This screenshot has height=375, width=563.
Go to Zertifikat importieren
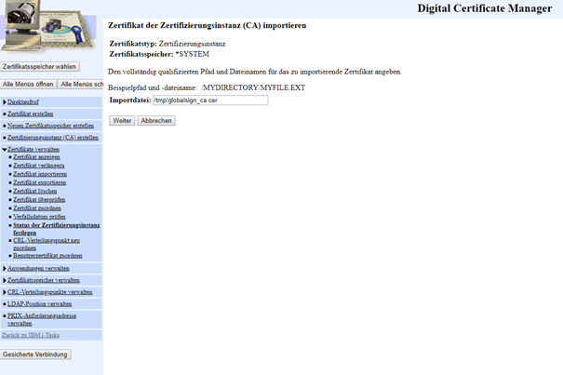[x=40, y=174]
